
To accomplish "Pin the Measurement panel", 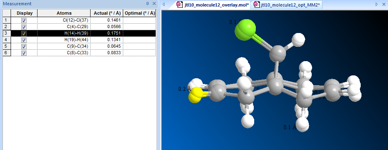I will click(147, 4).
